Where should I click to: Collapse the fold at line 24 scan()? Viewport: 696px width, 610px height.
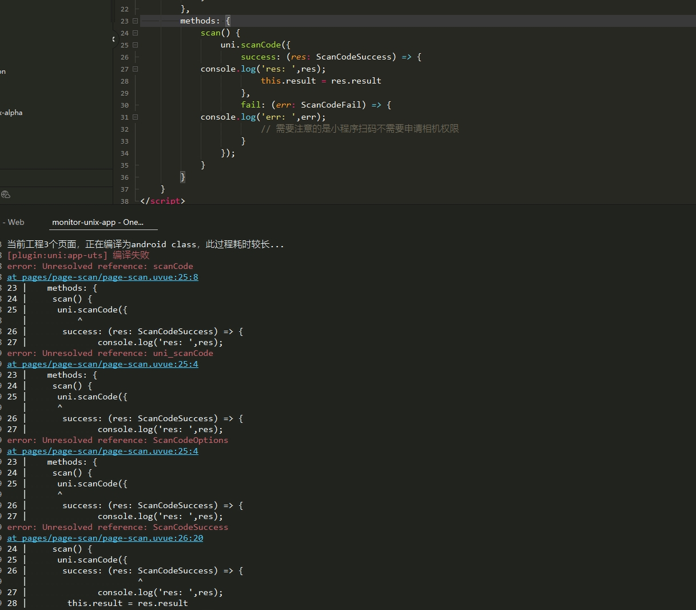[136, 33]
